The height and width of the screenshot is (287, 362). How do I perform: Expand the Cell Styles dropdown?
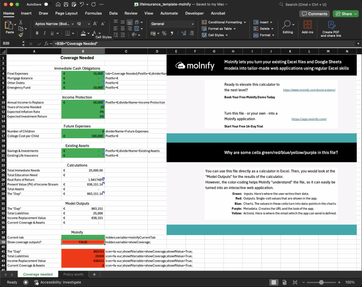(217, 35)
